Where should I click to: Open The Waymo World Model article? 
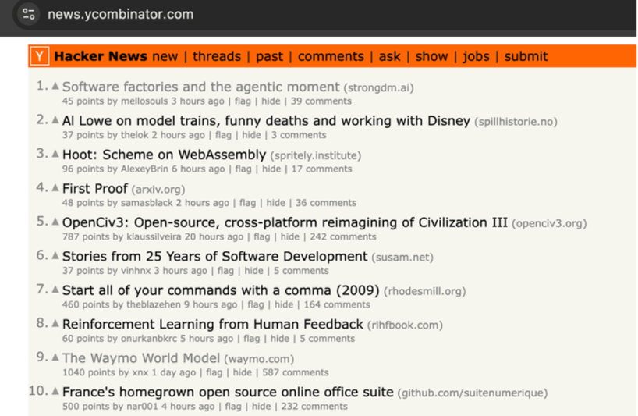(141, 358)
